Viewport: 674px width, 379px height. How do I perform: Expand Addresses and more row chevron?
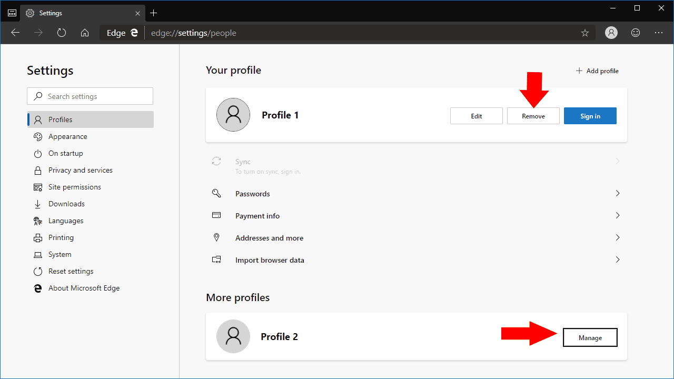pos(618,237)
